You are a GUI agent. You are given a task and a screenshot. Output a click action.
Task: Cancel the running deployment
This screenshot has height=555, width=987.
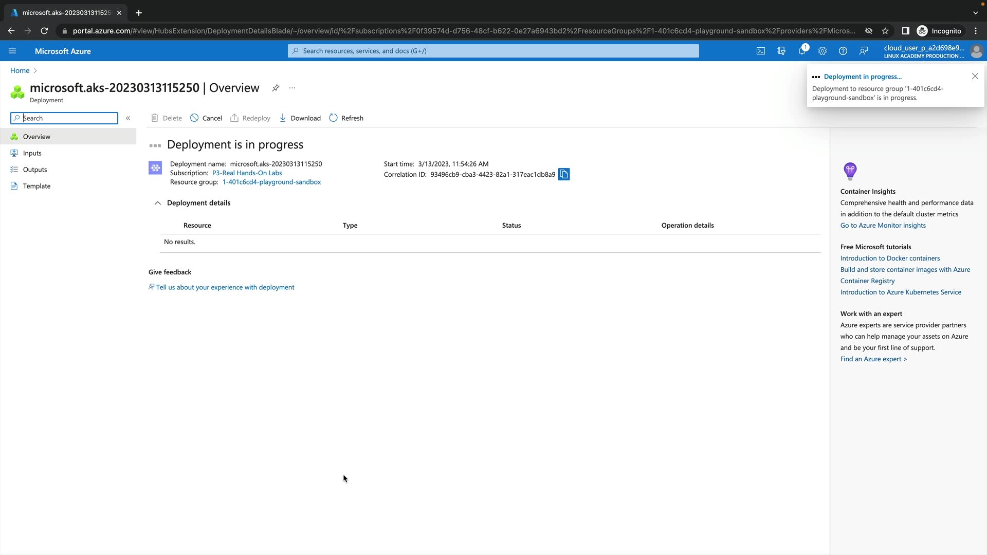tap(206, 118)
